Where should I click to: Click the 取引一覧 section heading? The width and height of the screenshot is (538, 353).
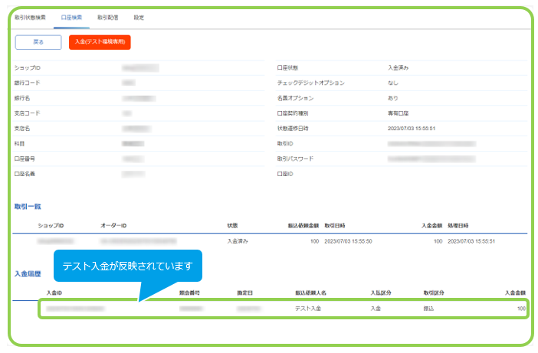pos(28,207)
